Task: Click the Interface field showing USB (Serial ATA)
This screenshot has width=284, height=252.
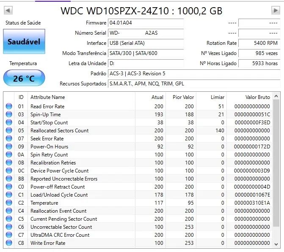Action: coord(146,43)
